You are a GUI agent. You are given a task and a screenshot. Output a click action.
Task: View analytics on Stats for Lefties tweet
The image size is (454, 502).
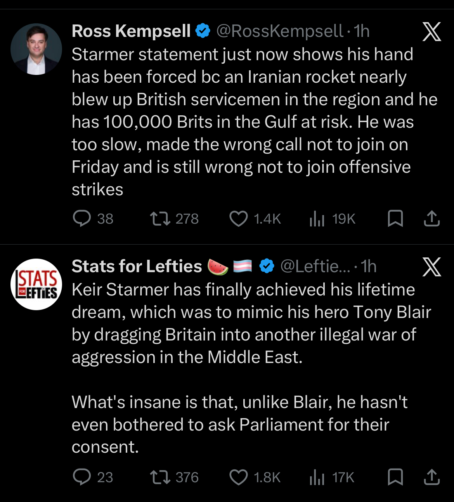pyautogui.click(x=317, y=478)
